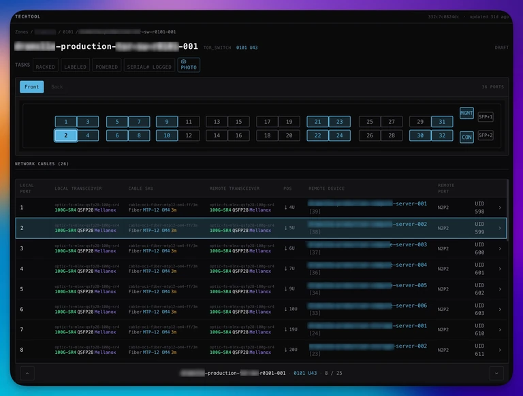Select switch port 31
The height and width of the screenshot is (396, 523).
pyautogui.click(x=442, y=122)
